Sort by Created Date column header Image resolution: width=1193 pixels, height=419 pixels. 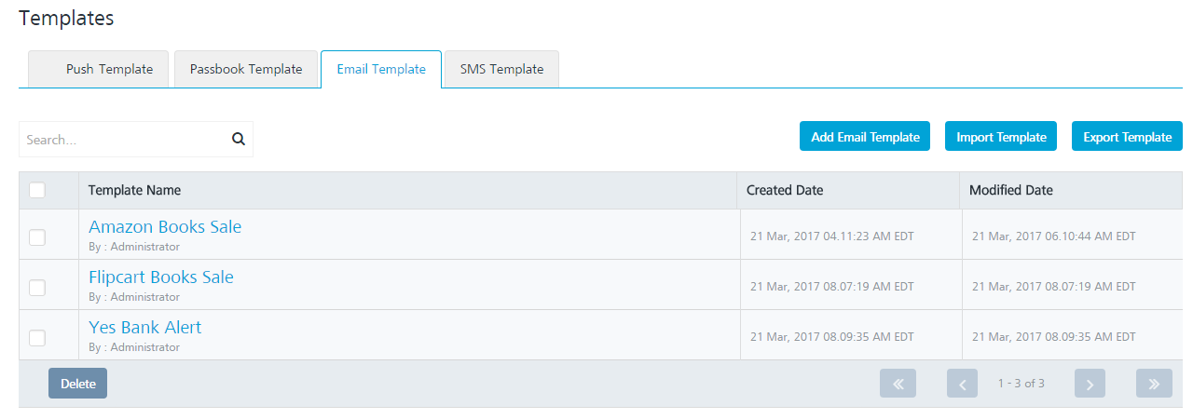click(x=848, y=190)
